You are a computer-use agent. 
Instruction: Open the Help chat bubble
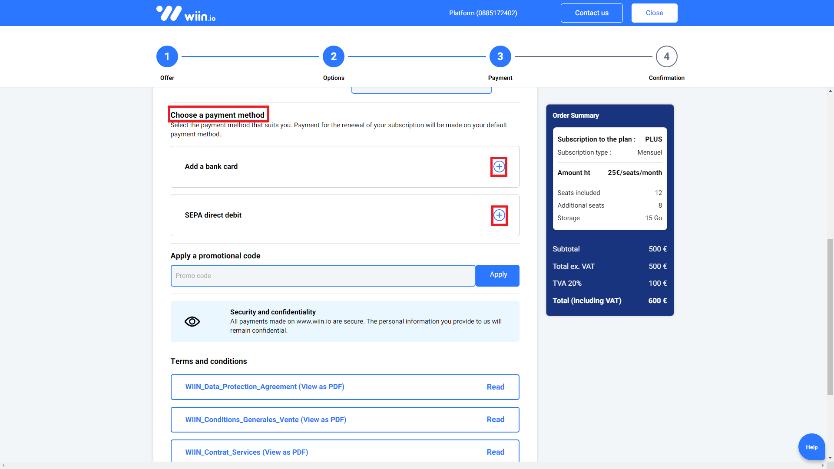pos(811,447)
